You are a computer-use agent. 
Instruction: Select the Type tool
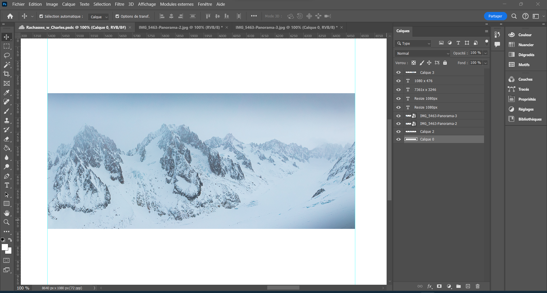[7, 185]
